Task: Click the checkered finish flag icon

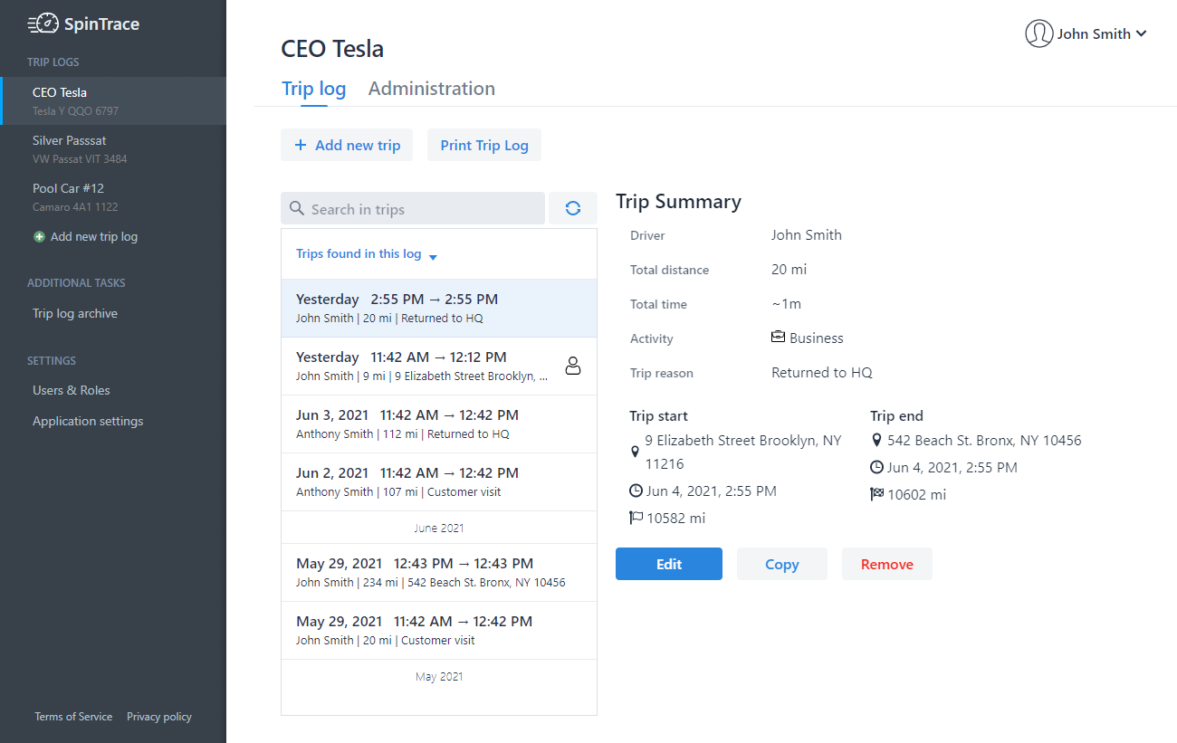Action: [x=876, y=495]
